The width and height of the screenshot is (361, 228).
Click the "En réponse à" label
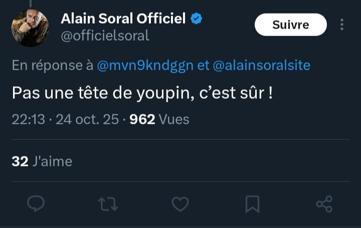pos(52,66)
